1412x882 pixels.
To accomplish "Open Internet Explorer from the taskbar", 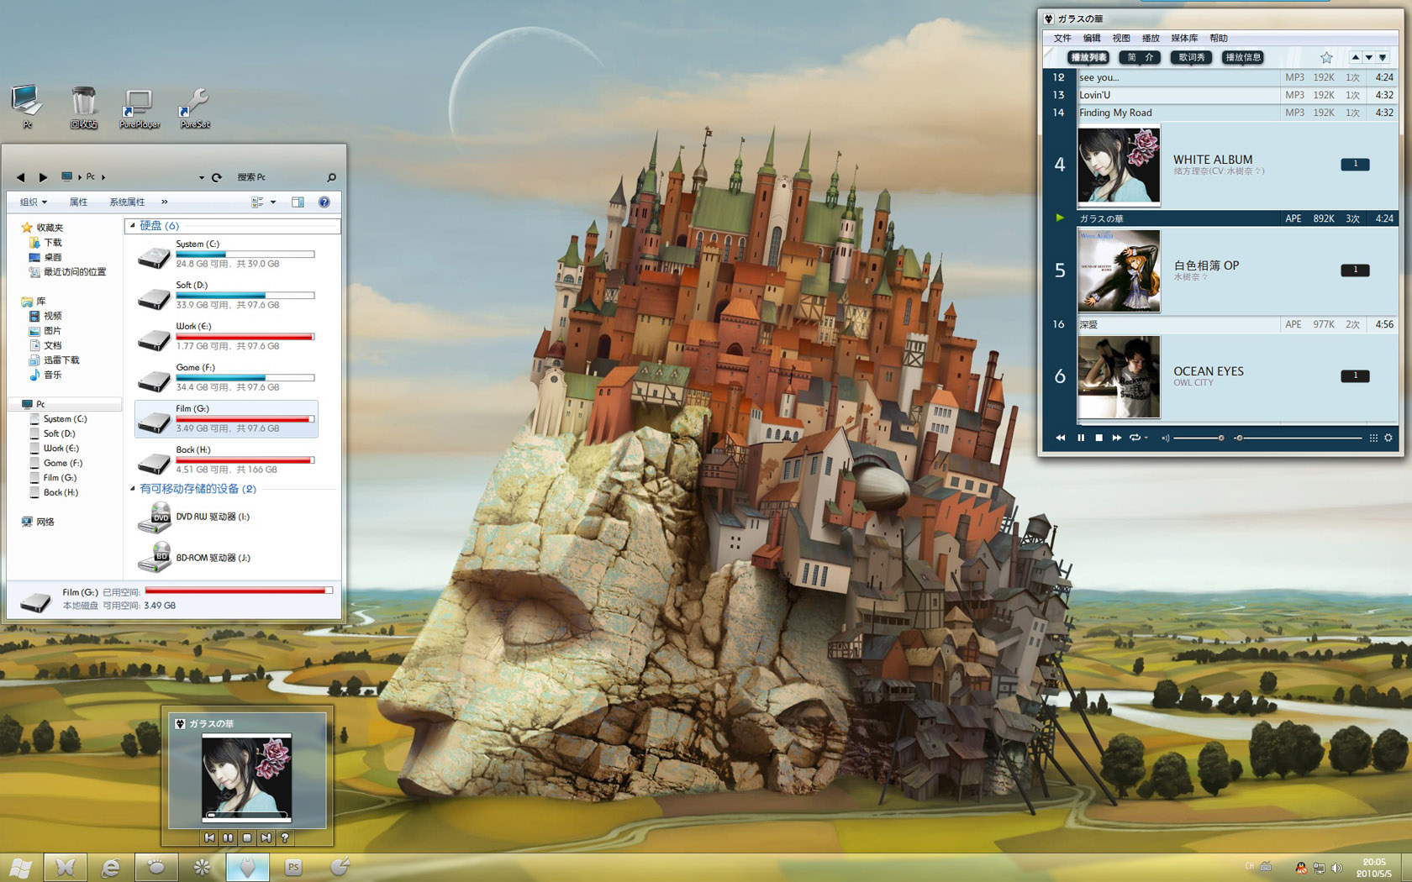I will (110, 868).
